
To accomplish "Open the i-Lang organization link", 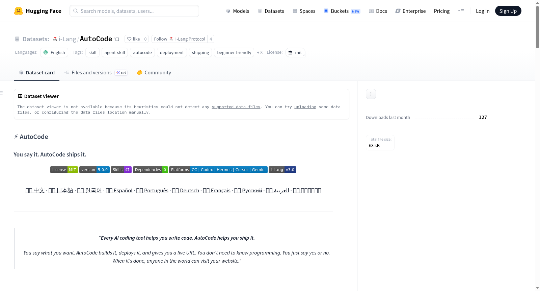I will [67, 39].
